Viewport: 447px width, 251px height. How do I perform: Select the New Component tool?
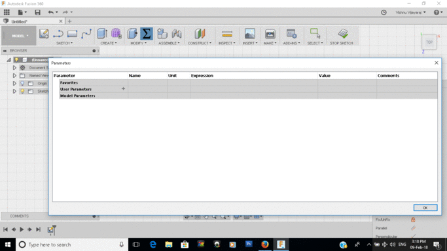point(162,33)
